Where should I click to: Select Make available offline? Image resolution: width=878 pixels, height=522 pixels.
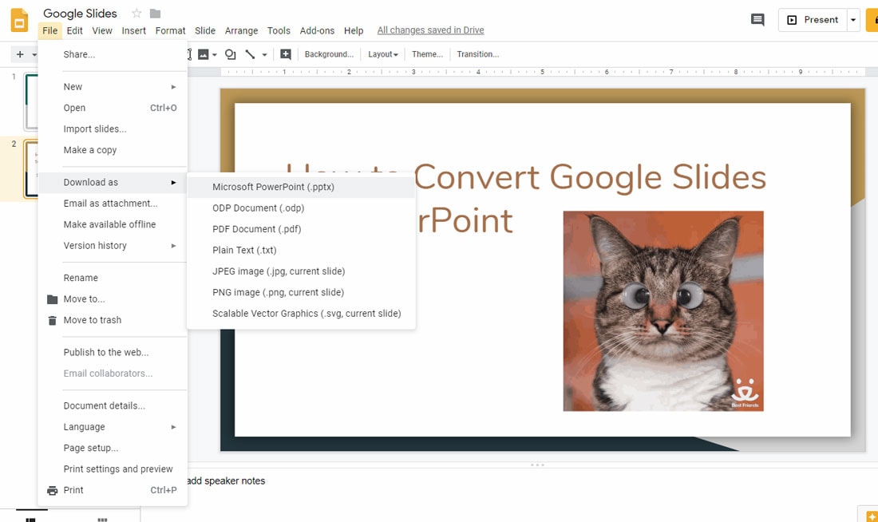click(113, 224)
